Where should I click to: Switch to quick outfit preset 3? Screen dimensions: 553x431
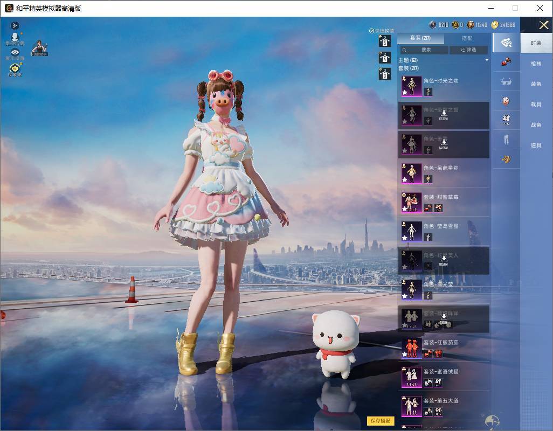(x=385, y=74)
